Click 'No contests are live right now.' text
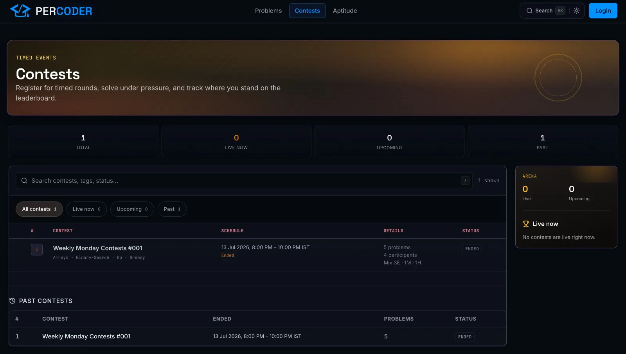Screen dimensions: 626x354 (x=559, y=237)
